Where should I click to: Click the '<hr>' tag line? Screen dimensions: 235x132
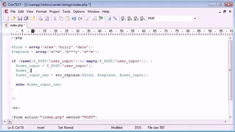(x=16, y=108)
